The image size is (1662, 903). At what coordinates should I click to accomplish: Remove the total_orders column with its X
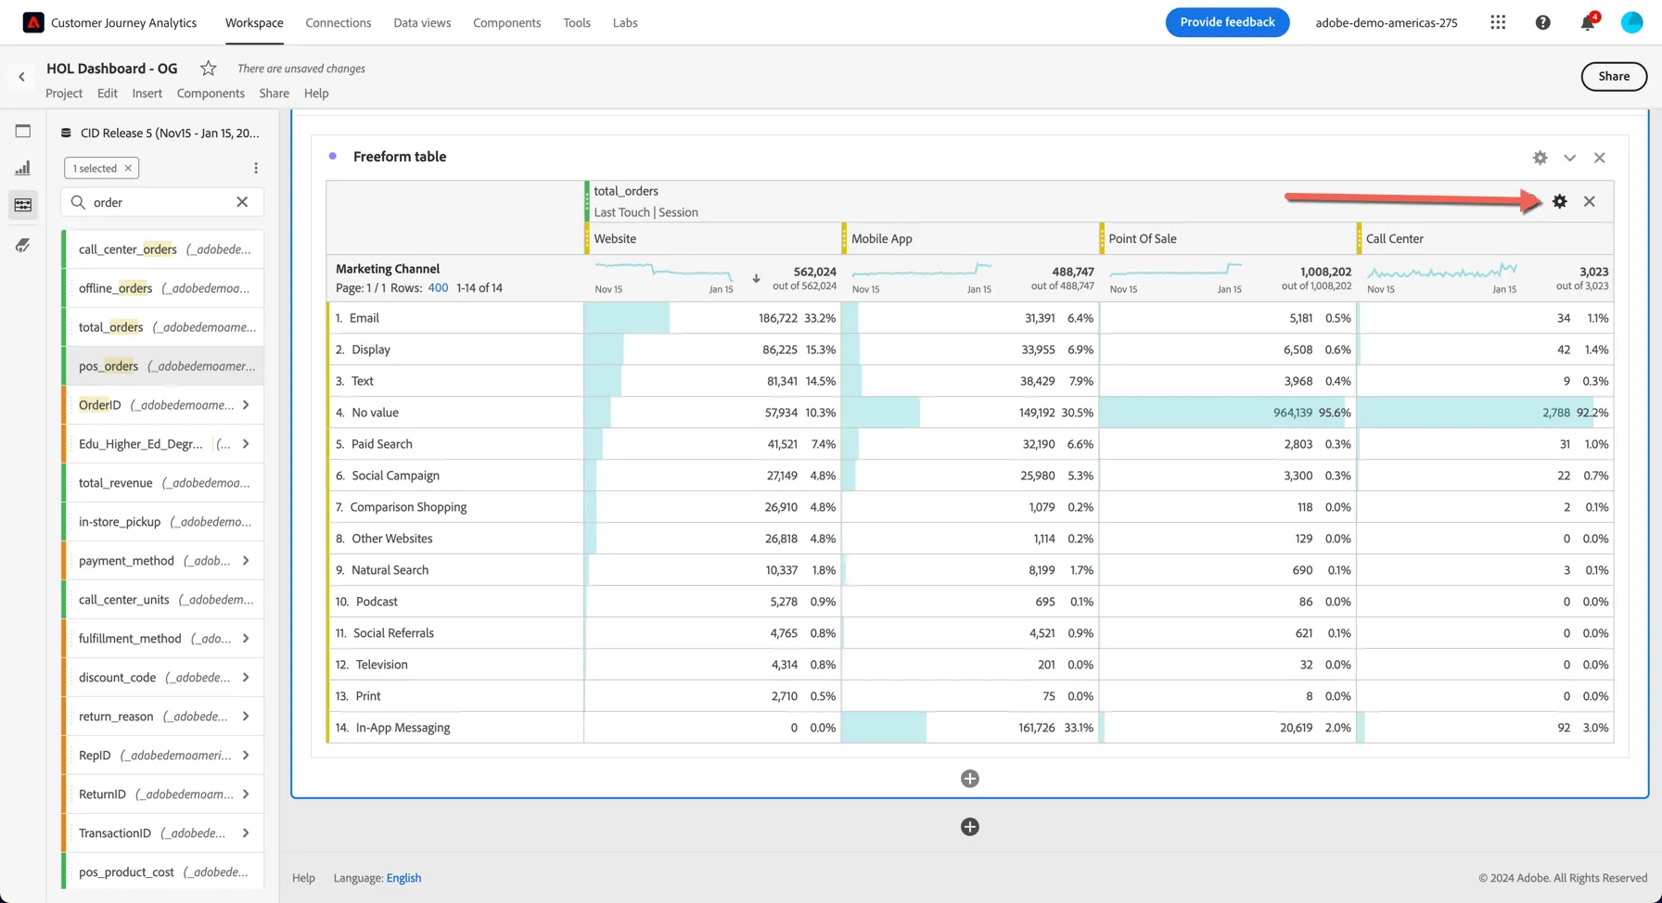coord(1590,201)
